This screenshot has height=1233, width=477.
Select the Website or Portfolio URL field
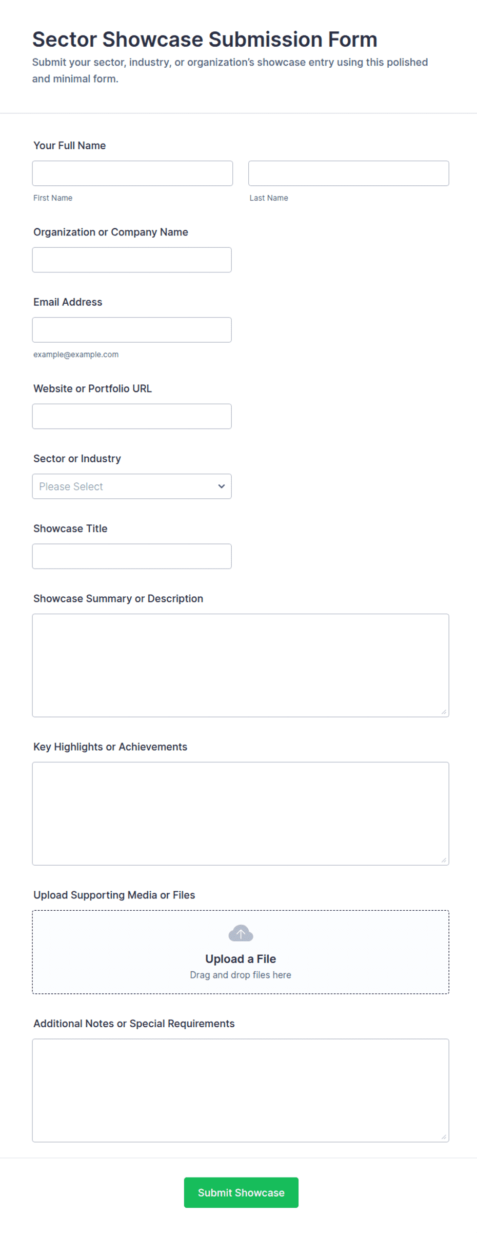point(132,417)
